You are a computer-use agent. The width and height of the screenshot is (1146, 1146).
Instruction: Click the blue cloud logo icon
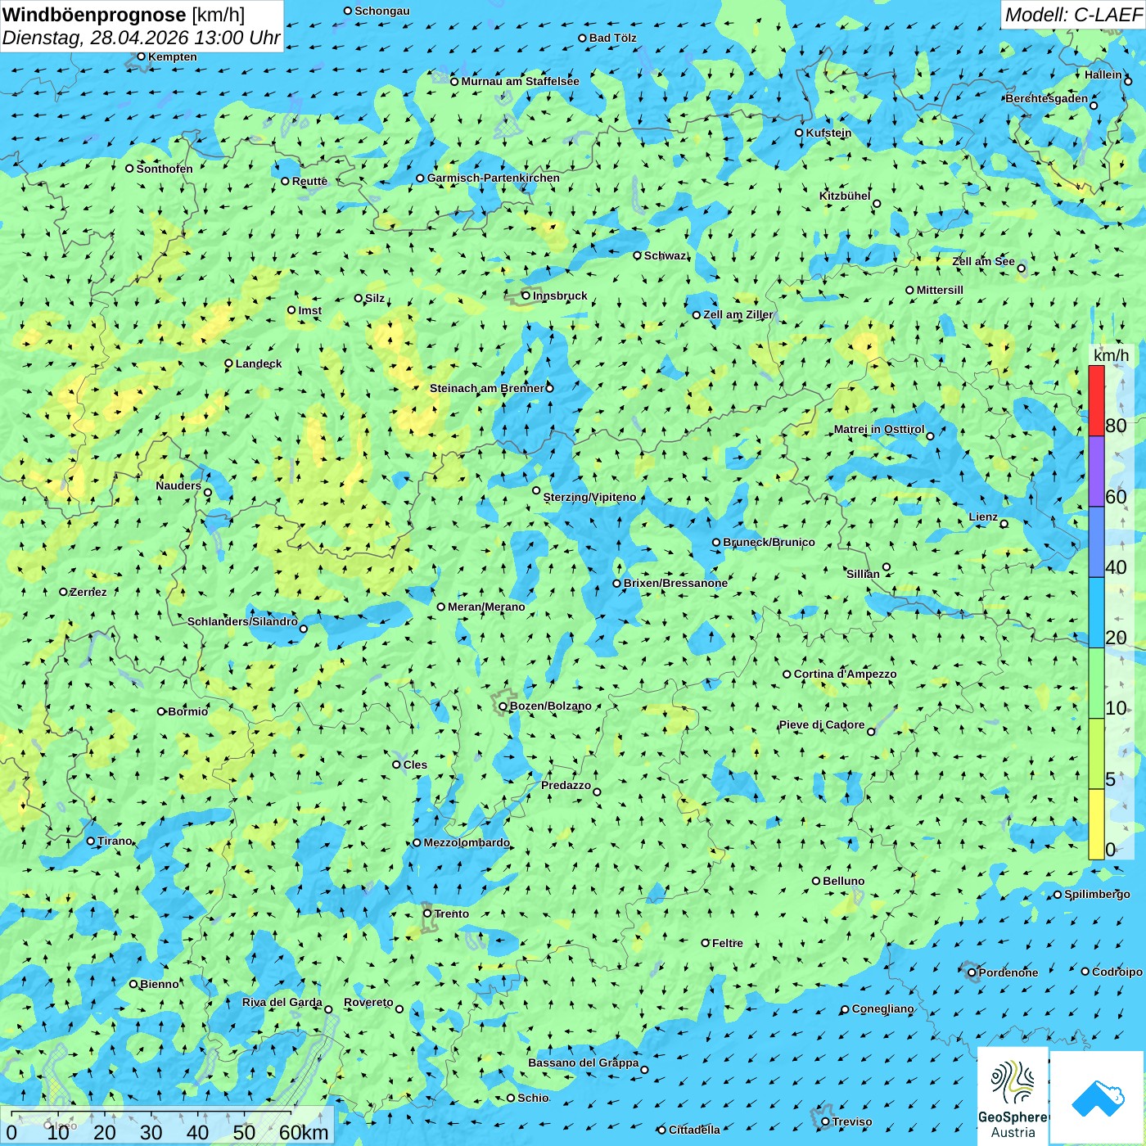pos(1098,1098)
